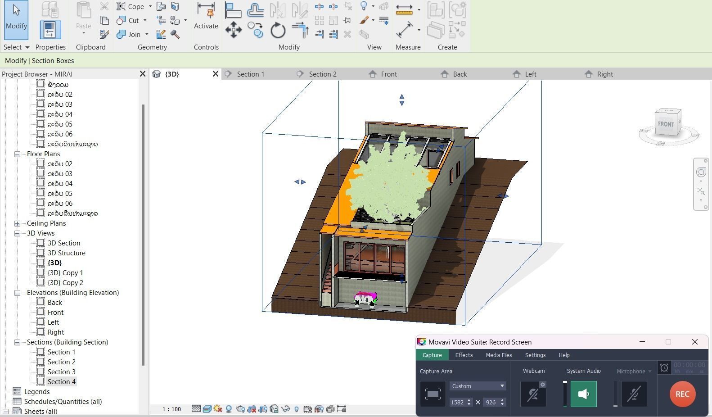Collapse the Elevations (Building Elevation) node
712x417 pixels.
click(x=17, y=293)
